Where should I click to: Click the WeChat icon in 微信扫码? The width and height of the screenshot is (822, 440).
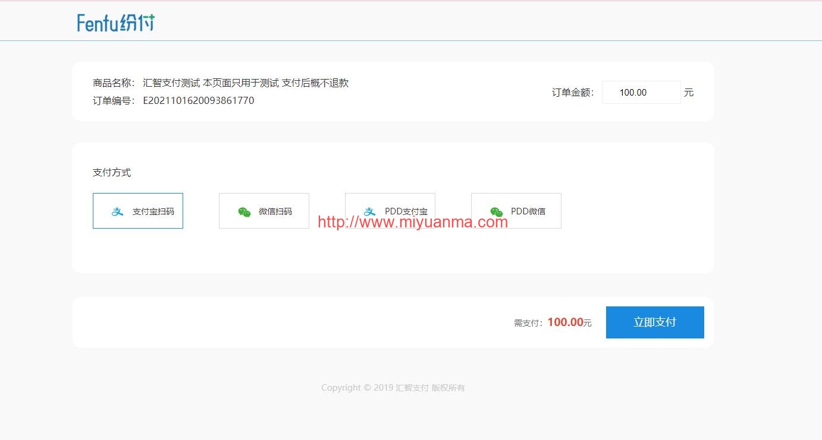pyautogui.click(x=244, y=212)
